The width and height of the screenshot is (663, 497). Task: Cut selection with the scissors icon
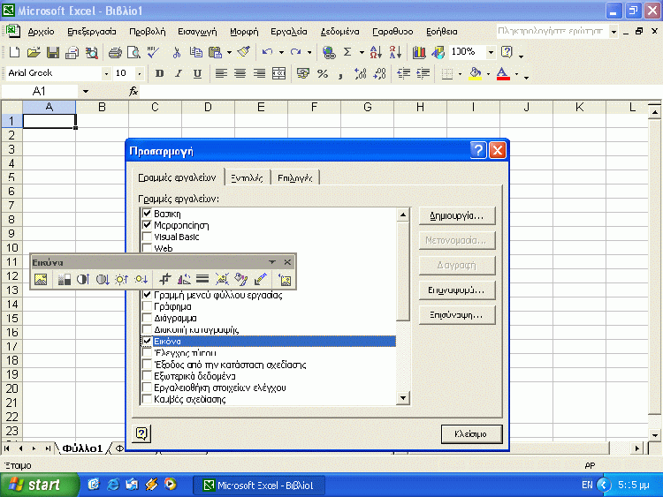coord(176,52)
